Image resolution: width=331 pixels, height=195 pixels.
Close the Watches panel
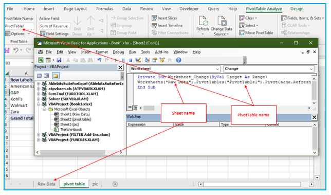[x=314, y=117]
